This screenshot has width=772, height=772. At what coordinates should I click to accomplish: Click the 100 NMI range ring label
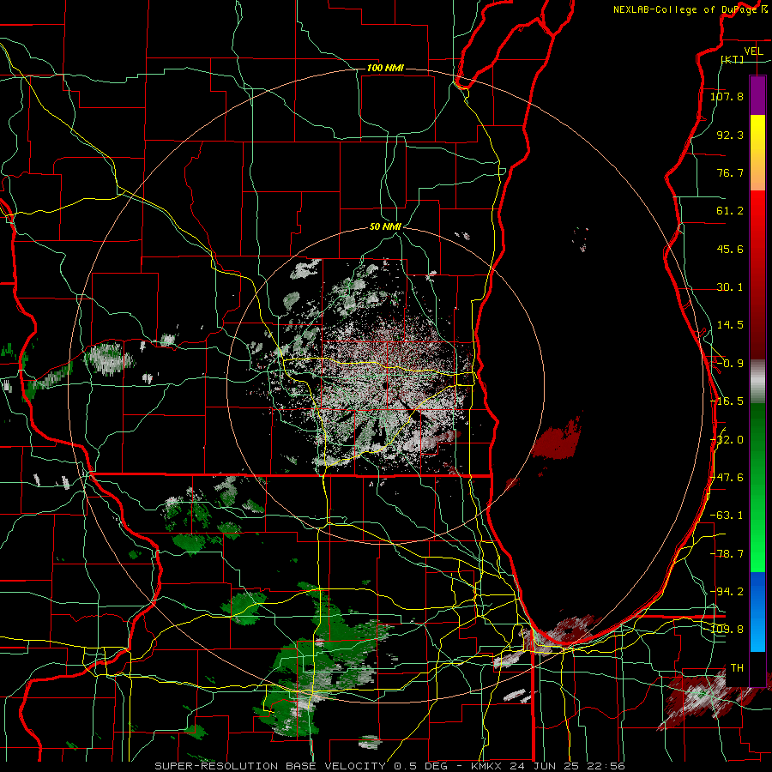click(x=385, y=68)
